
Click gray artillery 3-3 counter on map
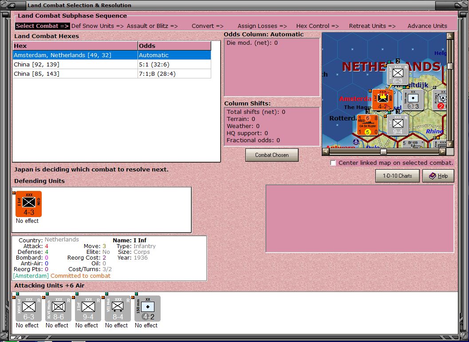click(413, 100)
